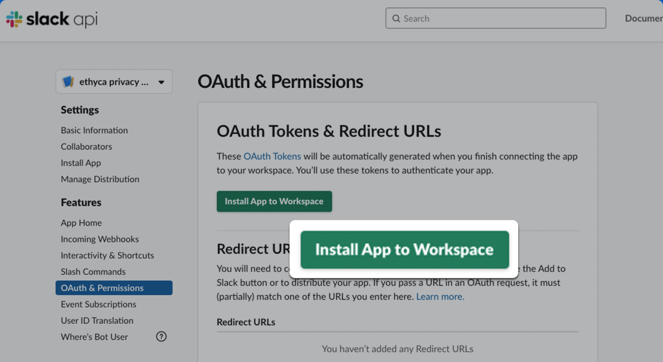Image resolution: width=663 pixels, height=362 pixels.
Task: Click the small Install App to Workspace button
Action: pyautogui.click(x=274, y=201)
